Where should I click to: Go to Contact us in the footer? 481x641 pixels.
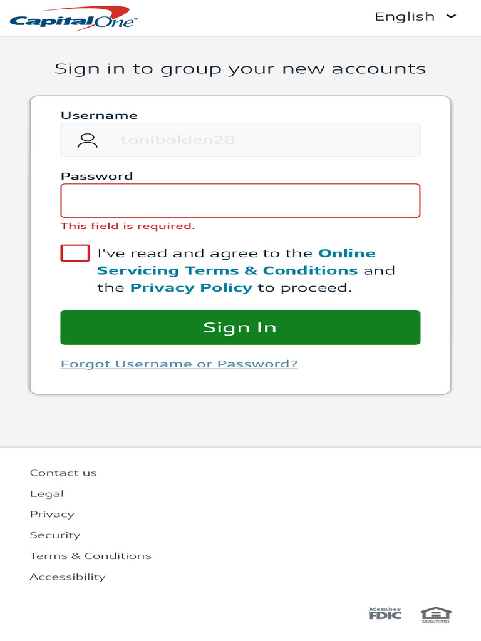pyautogui.click(x=63, y=473)
